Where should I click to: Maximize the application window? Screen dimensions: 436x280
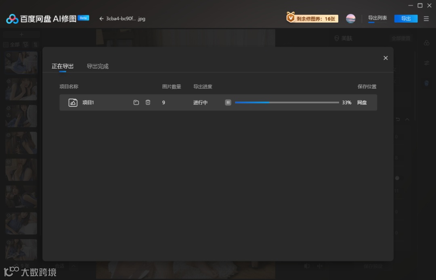(420, 5)
